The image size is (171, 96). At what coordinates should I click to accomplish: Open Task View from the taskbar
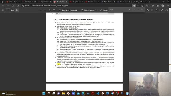tap(54, 93)
